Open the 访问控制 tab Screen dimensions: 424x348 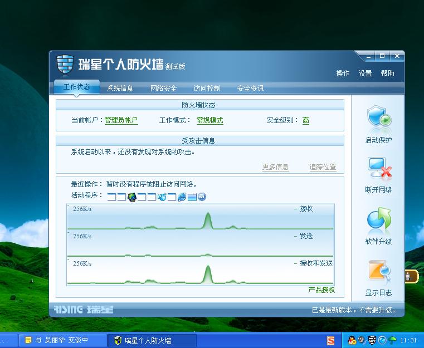207,89
